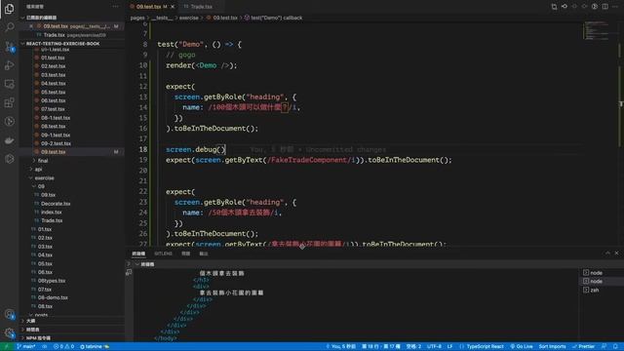
Task: Select the Problems panel tab
Action: point(186,253)
